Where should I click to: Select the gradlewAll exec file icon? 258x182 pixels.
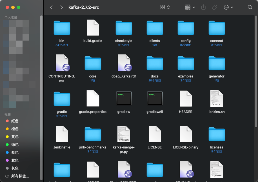155,98
